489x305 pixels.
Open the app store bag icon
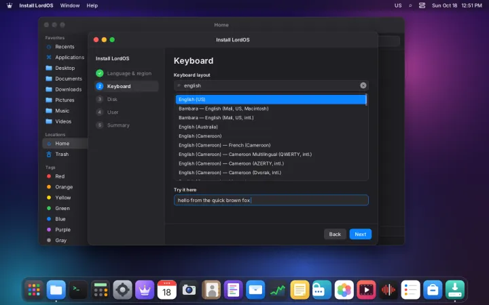[433, 290]
